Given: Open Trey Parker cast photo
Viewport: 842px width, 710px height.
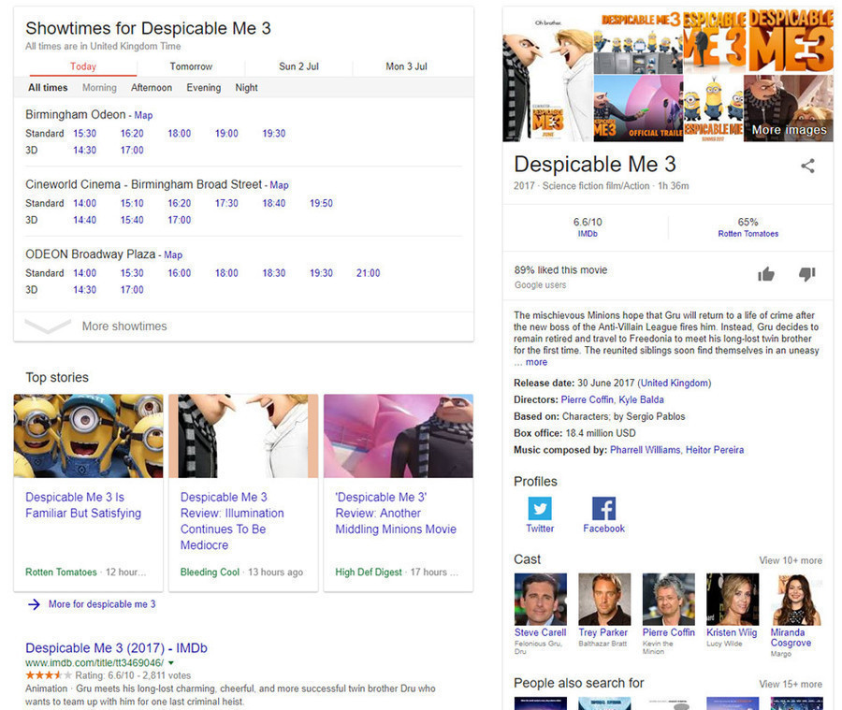Looking at the screenshot, I should [x=604, y=599].
